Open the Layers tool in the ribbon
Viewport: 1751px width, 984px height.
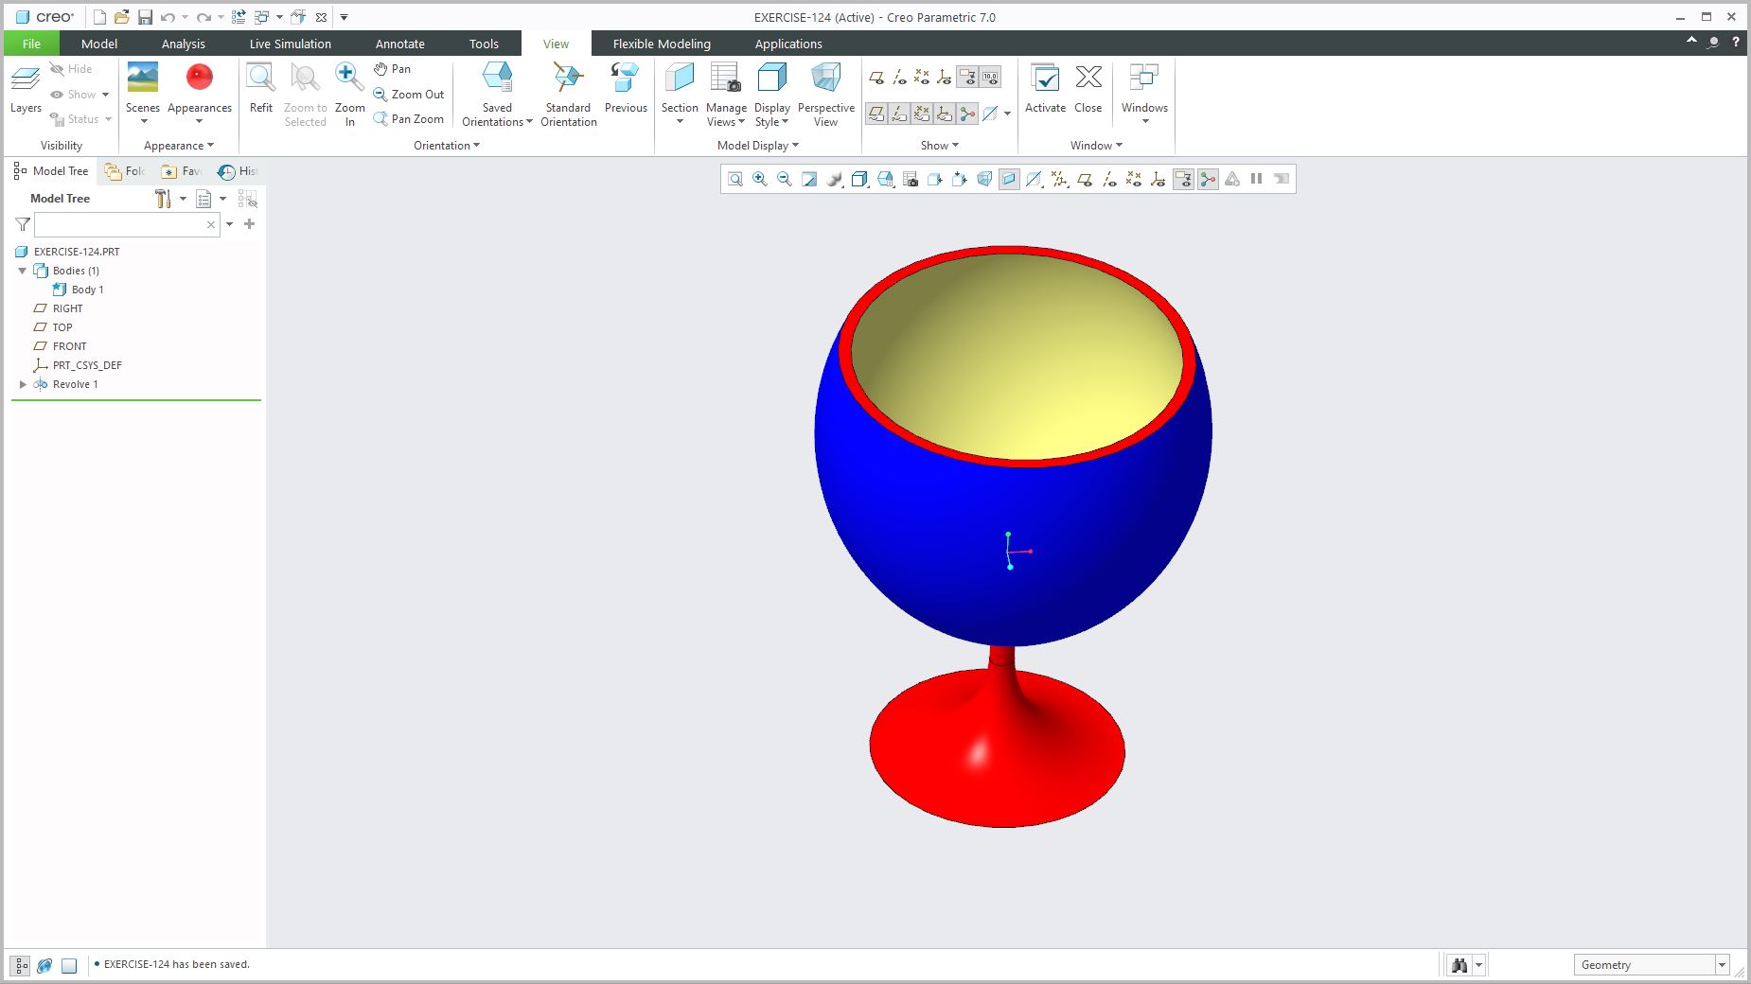pyautogui.click(x=26, y=88)
